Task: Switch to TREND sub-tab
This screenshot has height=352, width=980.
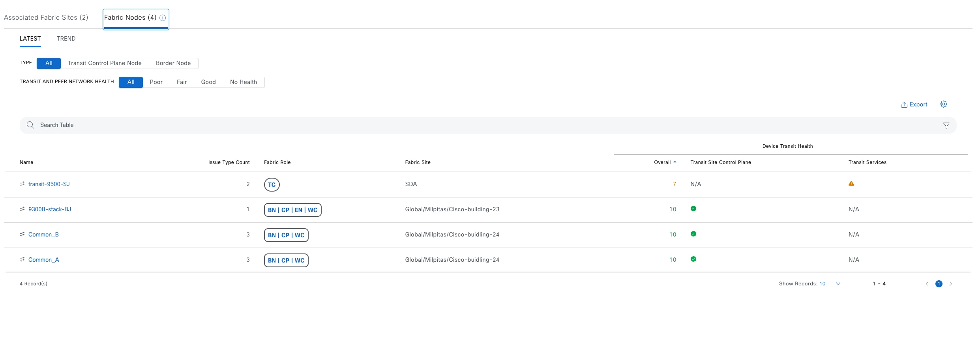Action: tap(66, 39)
